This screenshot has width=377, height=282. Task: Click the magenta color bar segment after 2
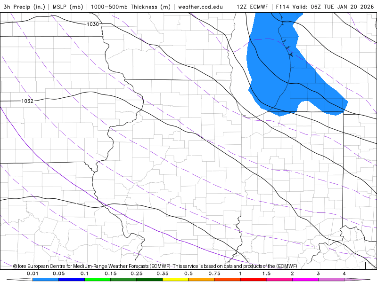(x=305, y=280)
